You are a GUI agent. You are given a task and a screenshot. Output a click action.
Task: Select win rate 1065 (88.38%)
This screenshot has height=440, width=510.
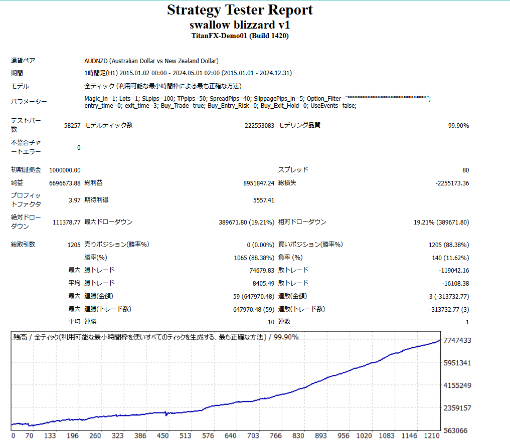click(254, 258)
